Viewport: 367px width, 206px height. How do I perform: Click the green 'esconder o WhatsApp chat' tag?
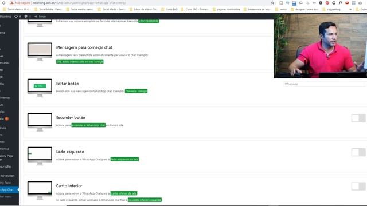(x=88, y=125)
